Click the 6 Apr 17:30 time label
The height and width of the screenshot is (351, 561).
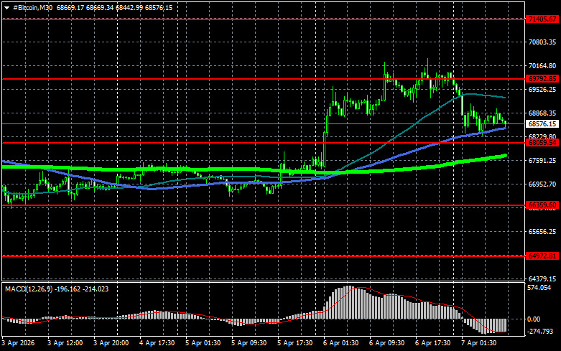coord(433,343)
